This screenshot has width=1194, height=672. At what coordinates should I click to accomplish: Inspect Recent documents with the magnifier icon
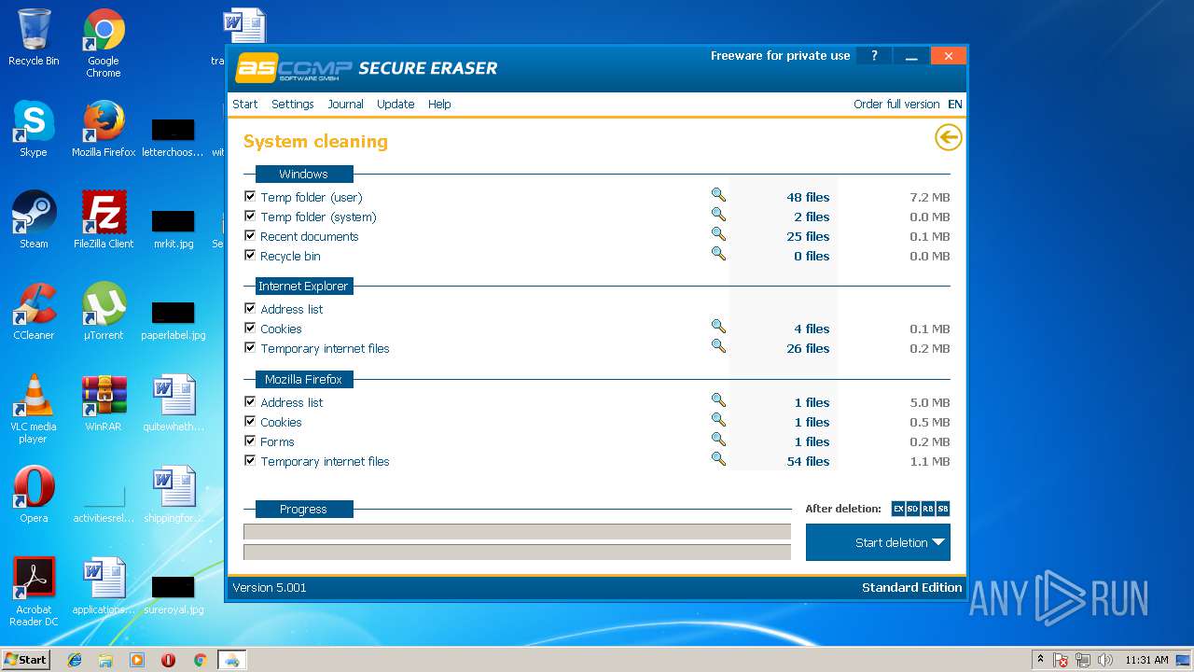(x=718, y=234)
